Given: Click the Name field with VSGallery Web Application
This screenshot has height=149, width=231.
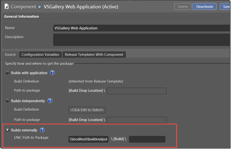Looking at the screenshot, I should 142,28.
